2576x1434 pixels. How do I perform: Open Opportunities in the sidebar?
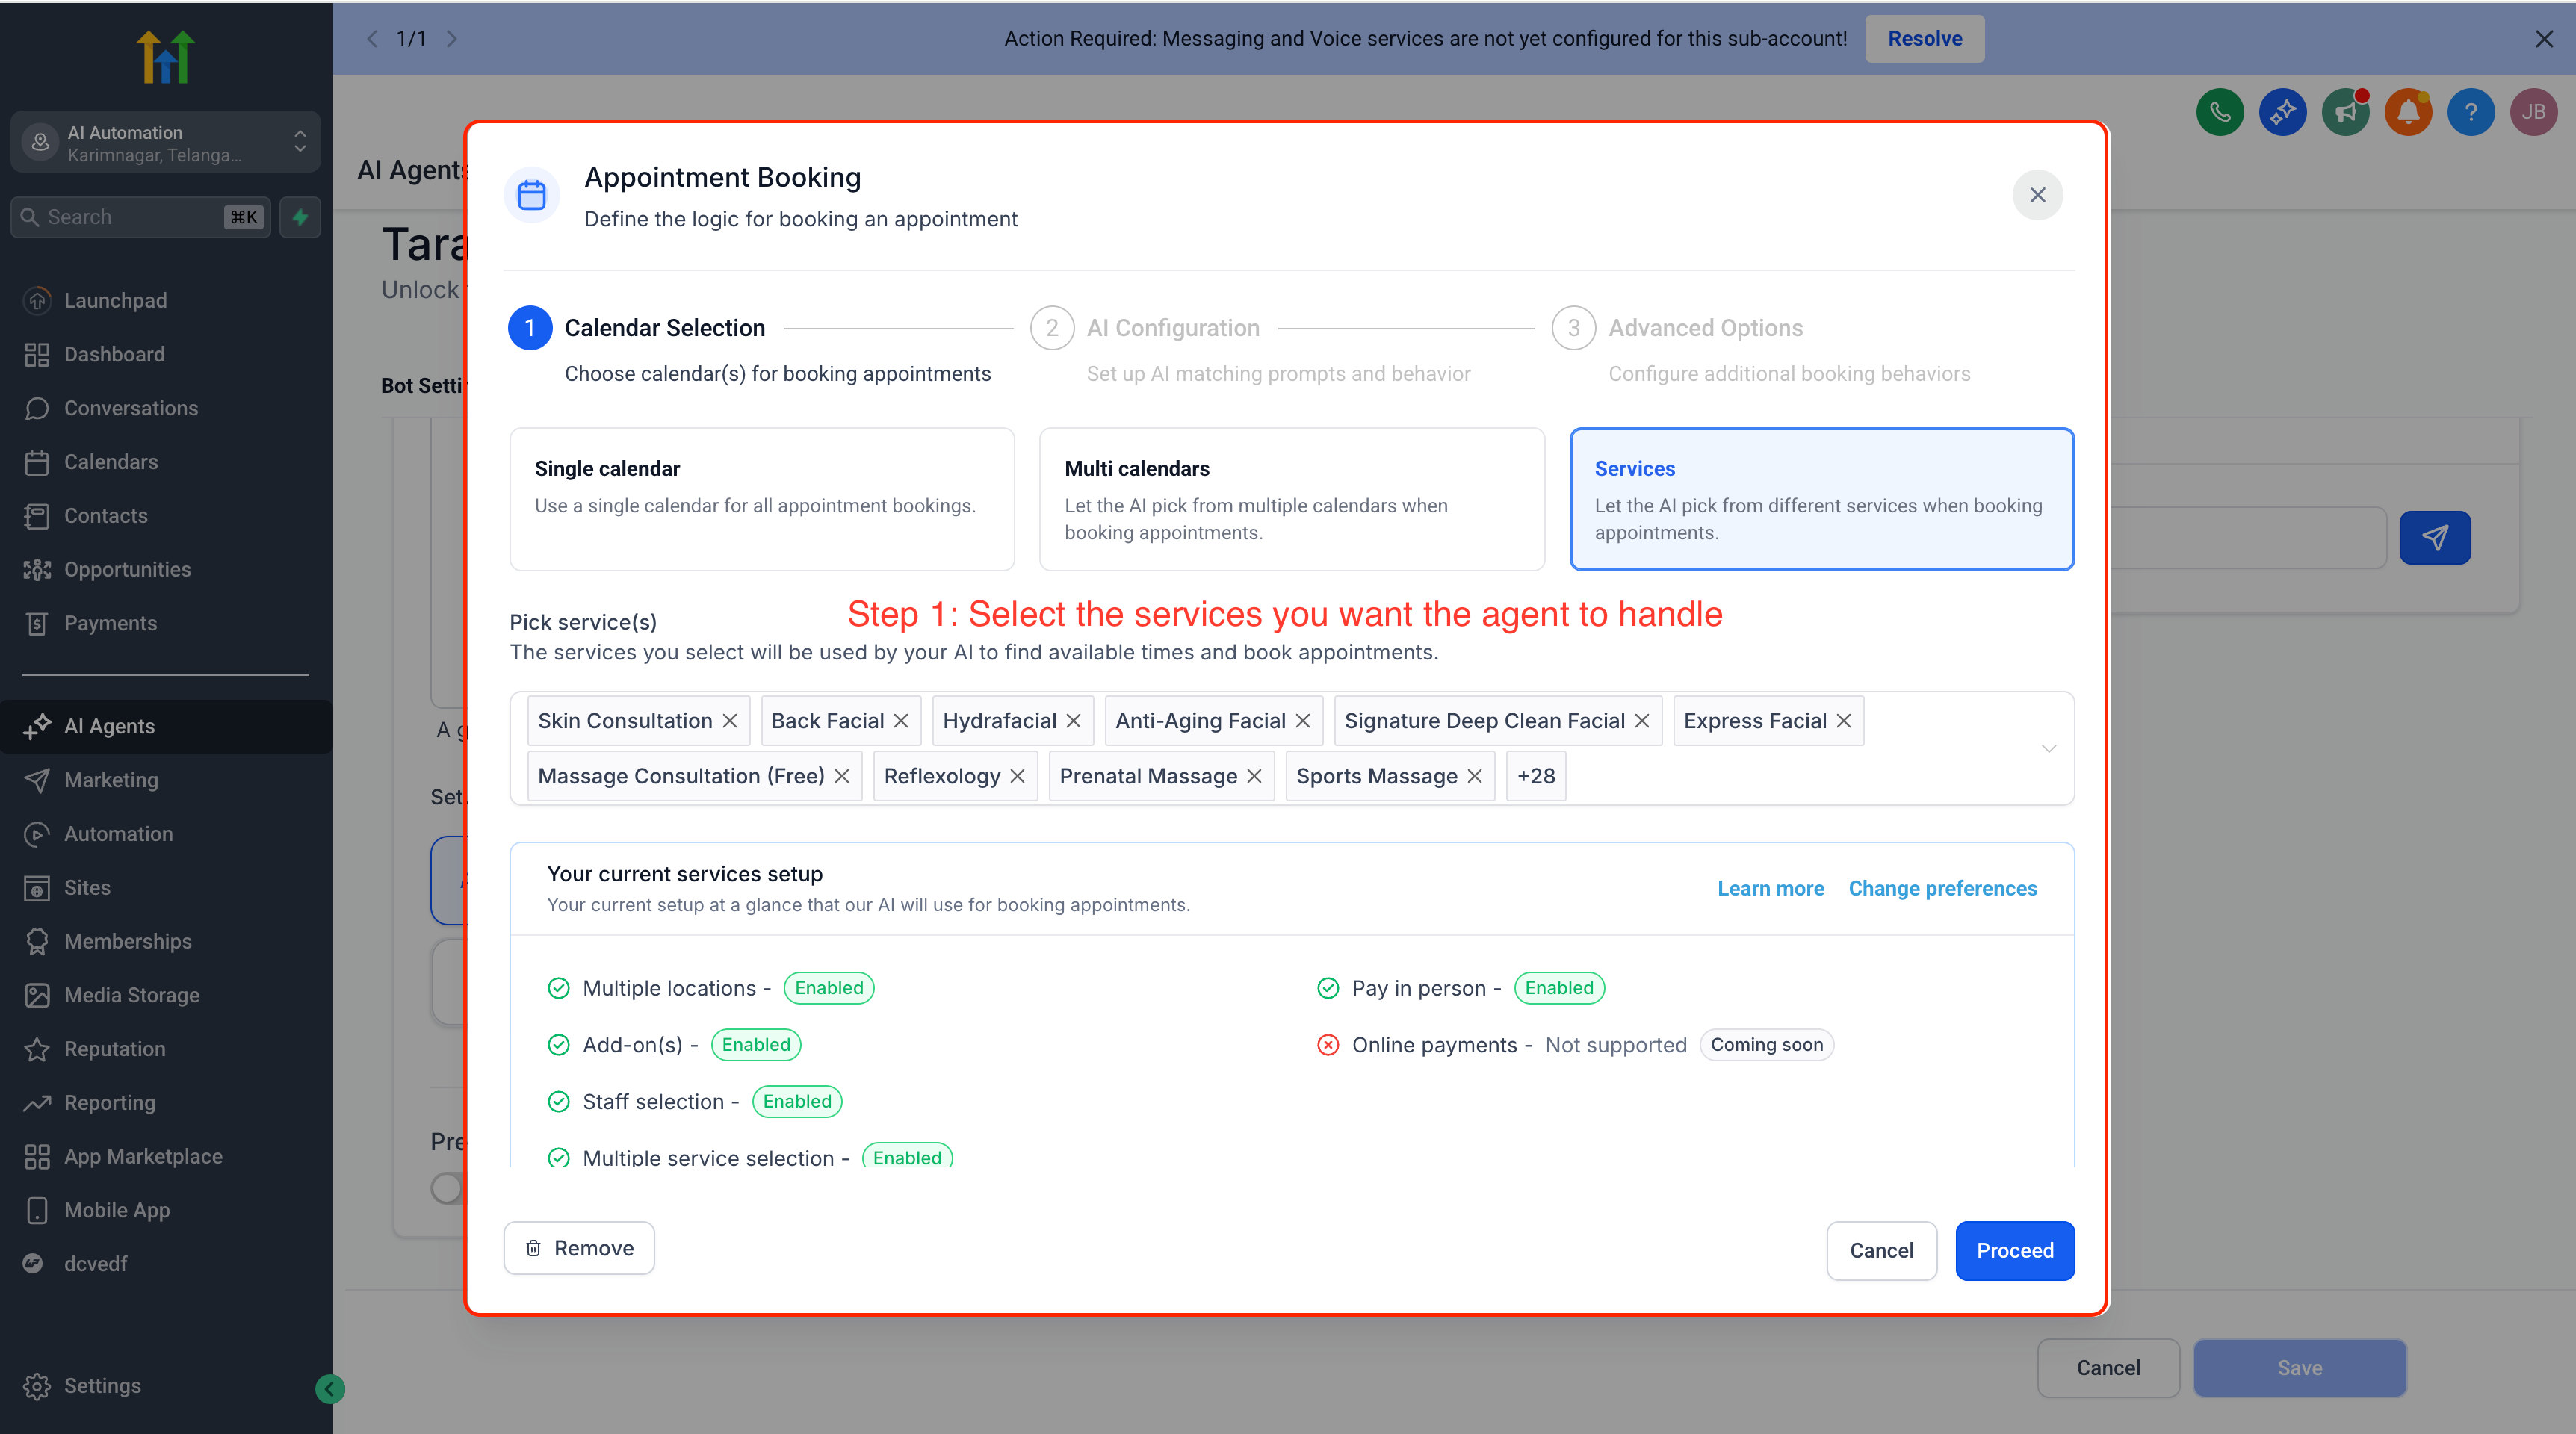[166, 569]
